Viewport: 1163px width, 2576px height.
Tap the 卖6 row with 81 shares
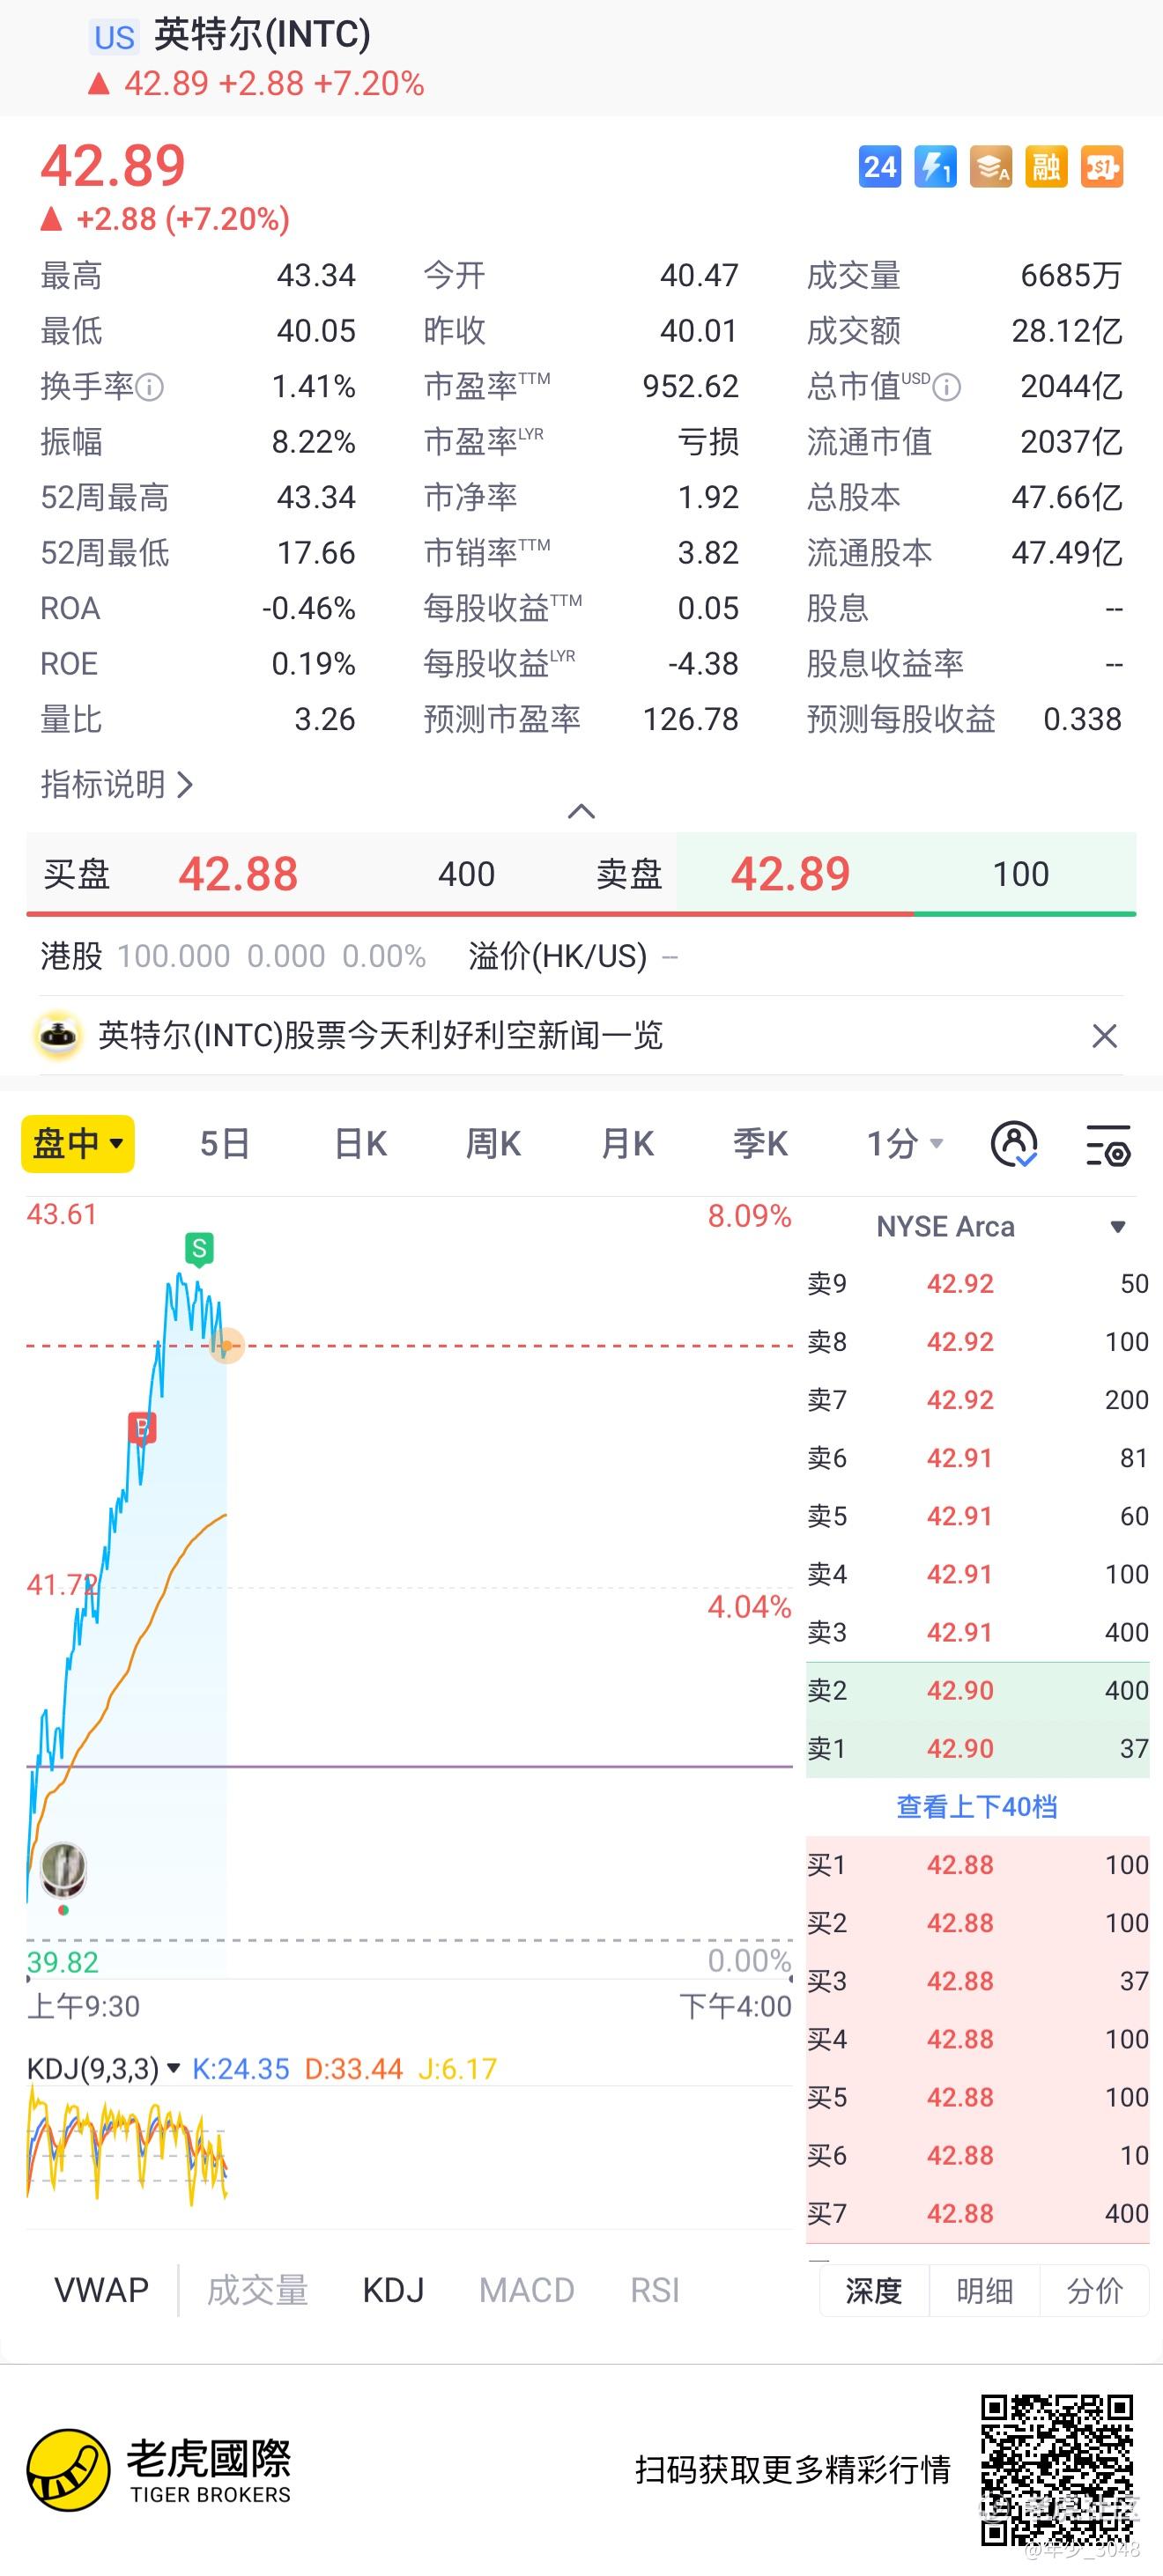[x=978, y=1458]
